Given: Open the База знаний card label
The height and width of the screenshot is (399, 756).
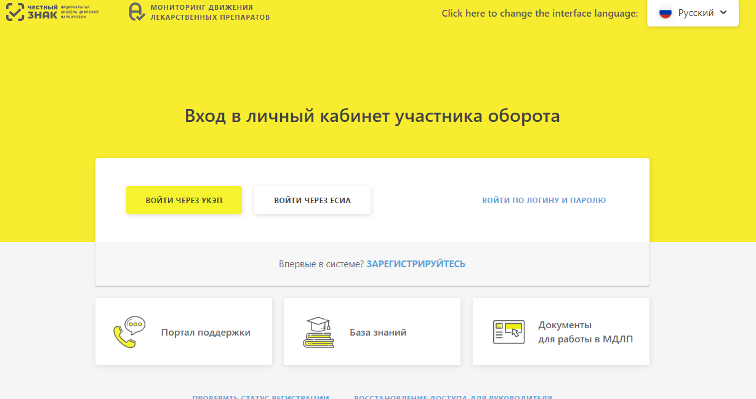Looking at the screenshot, I should [x=378, y=332].
